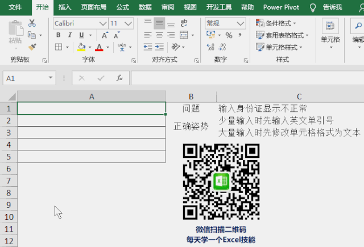Click the borders icon
The height and width of the screenshot is (247, 364).
click(x=59, y=47)
